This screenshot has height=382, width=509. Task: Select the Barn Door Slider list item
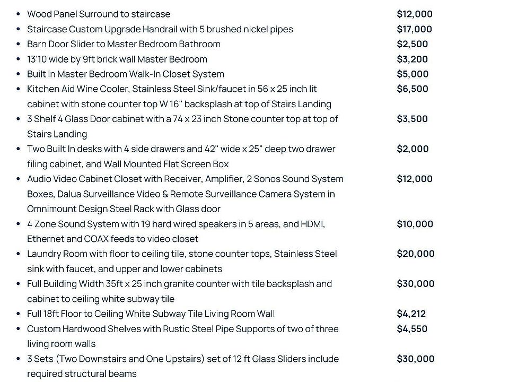124,44
